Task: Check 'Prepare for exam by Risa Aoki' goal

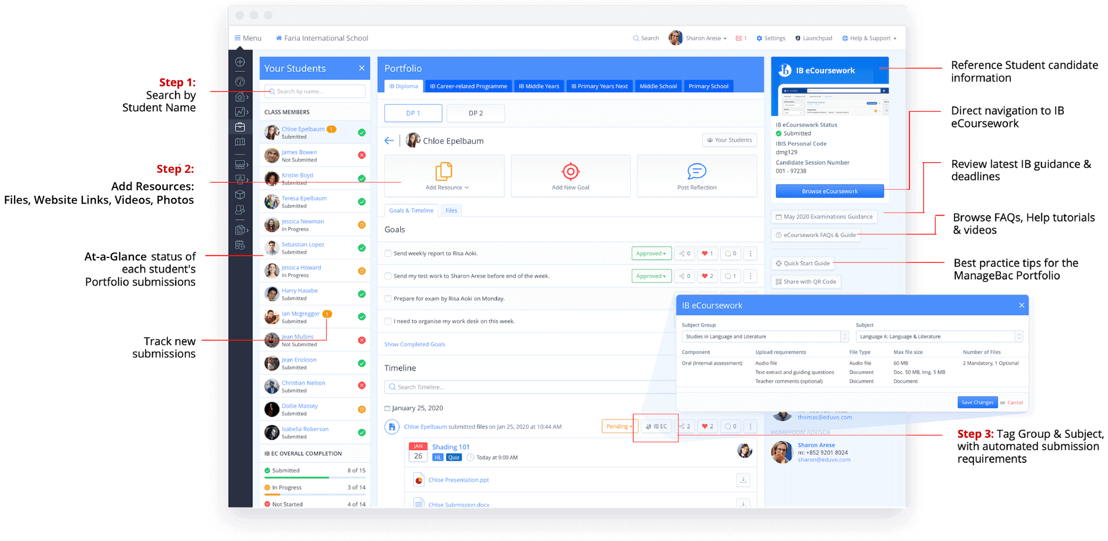Action: click(x=388, y=299)
